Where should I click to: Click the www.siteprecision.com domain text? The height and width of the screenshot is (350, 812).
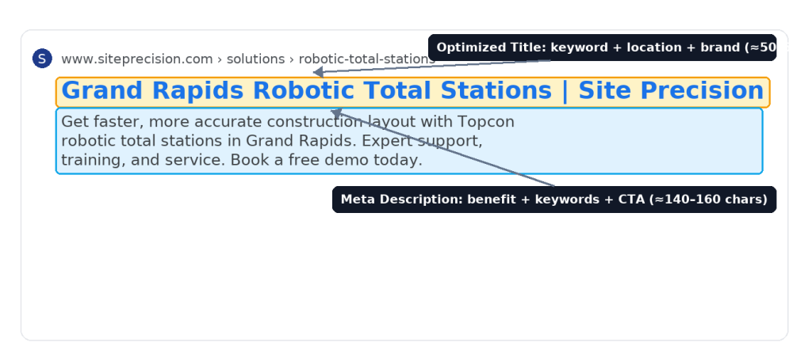coord(136,59)
